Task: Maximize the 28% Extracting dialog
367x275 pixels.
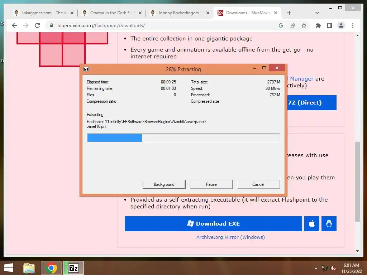Action: click(264, 68)
